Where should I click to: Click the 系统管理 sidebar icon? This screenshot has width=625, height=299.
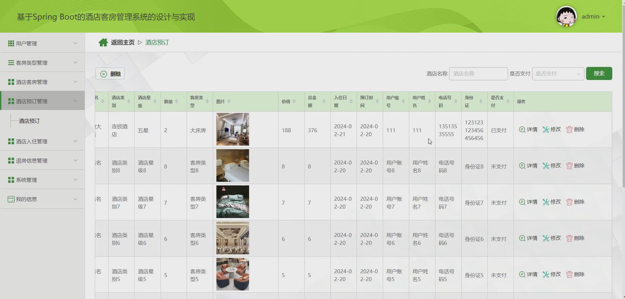[x=11, y=180]
